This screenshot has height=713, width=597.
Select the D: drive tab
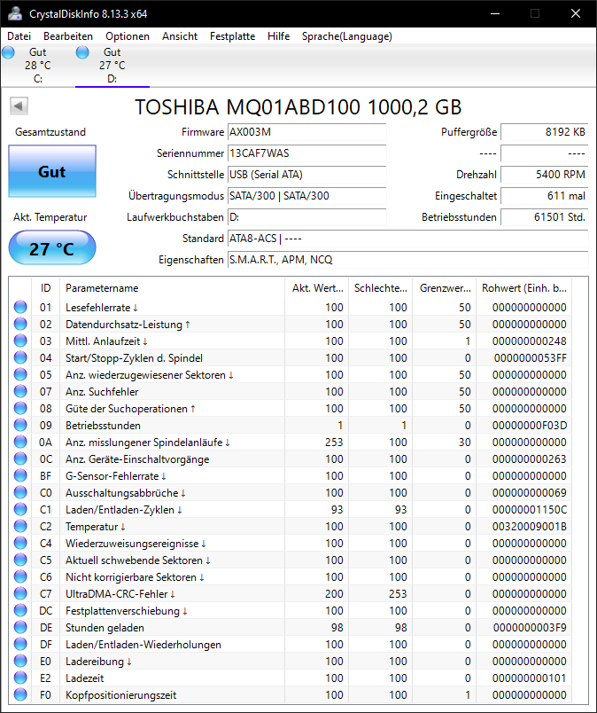point(112,67)
